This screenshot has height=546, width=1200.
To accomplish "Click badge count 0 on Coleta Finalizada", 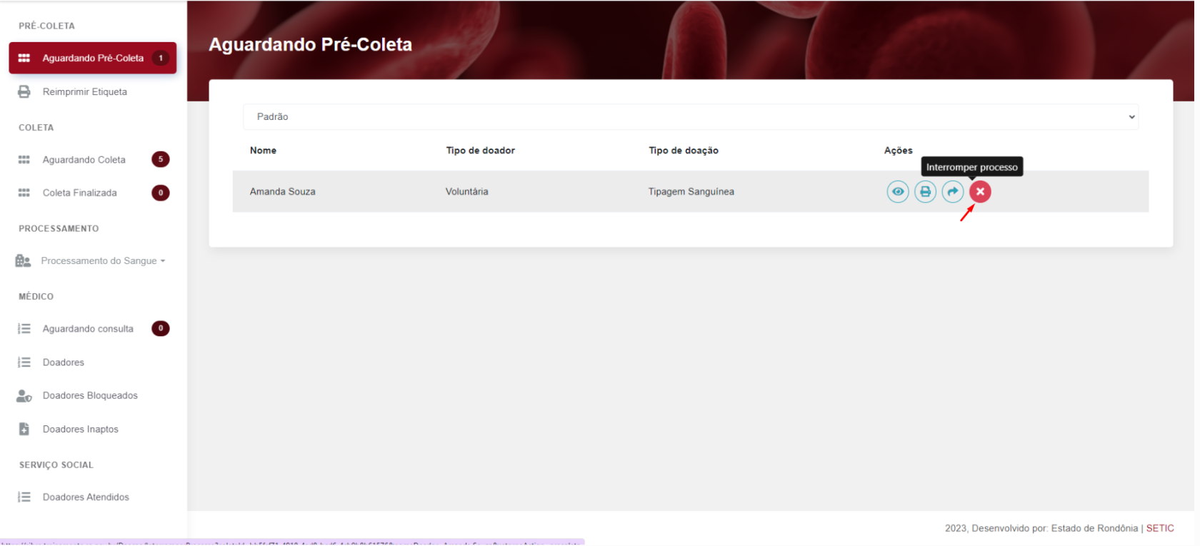I will 161,193.
